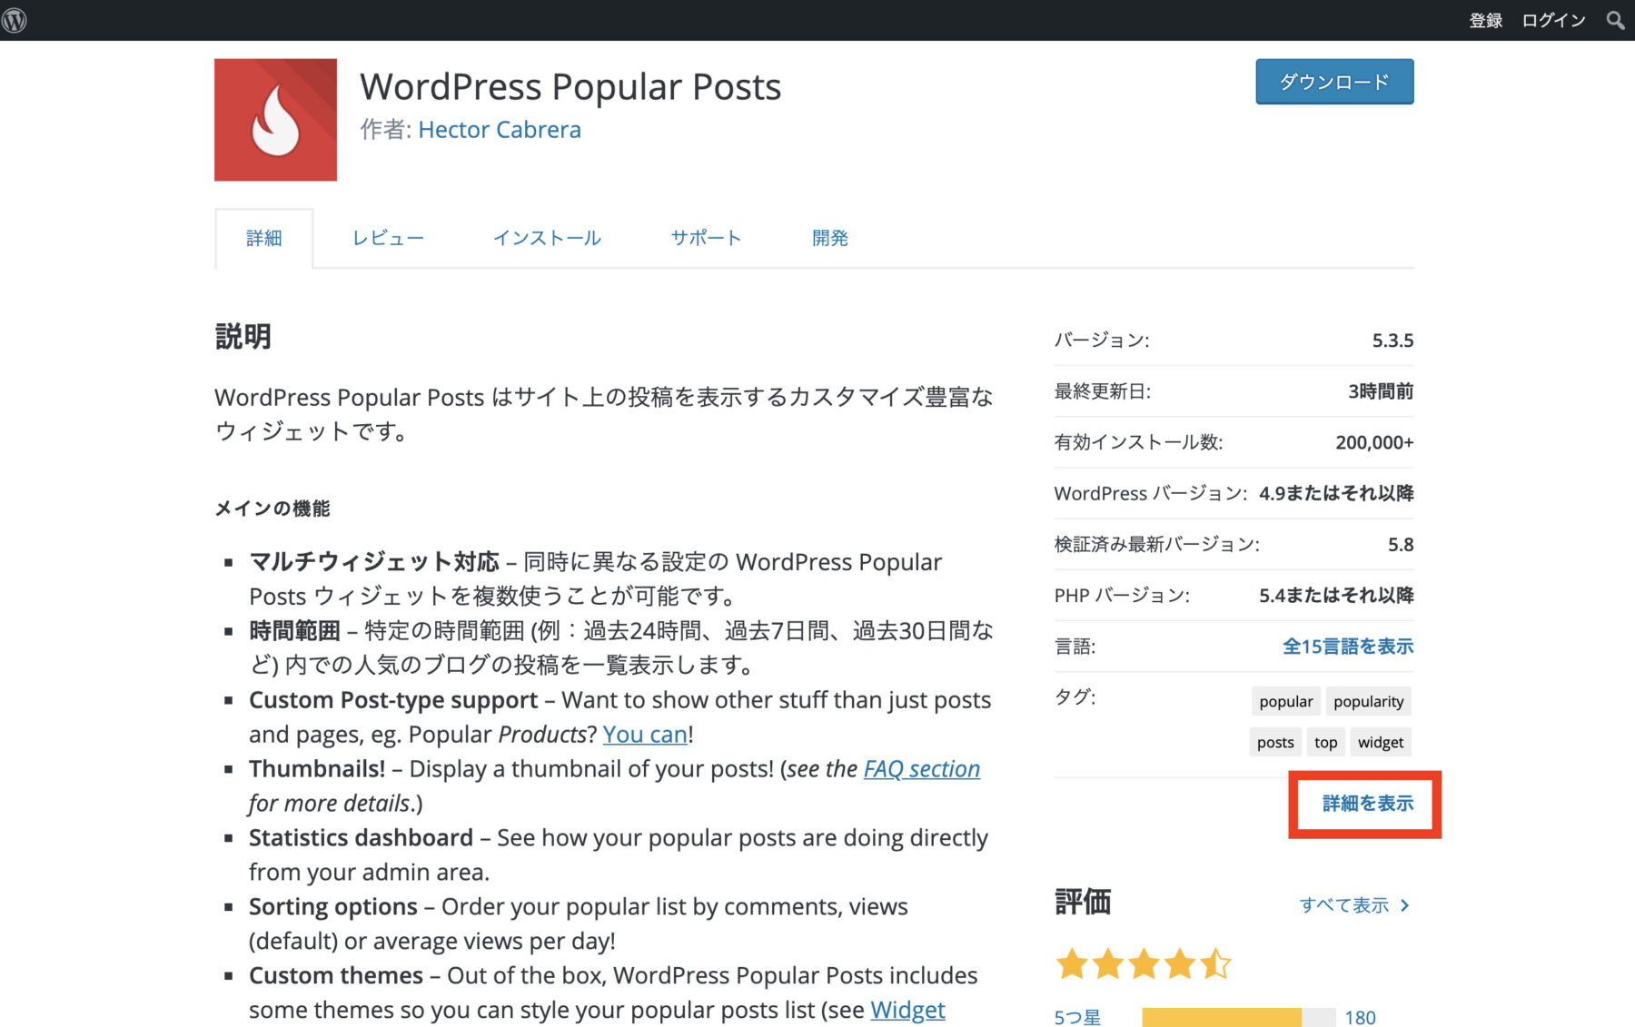Click the 'Sorting options' feature text

(333, 906)
